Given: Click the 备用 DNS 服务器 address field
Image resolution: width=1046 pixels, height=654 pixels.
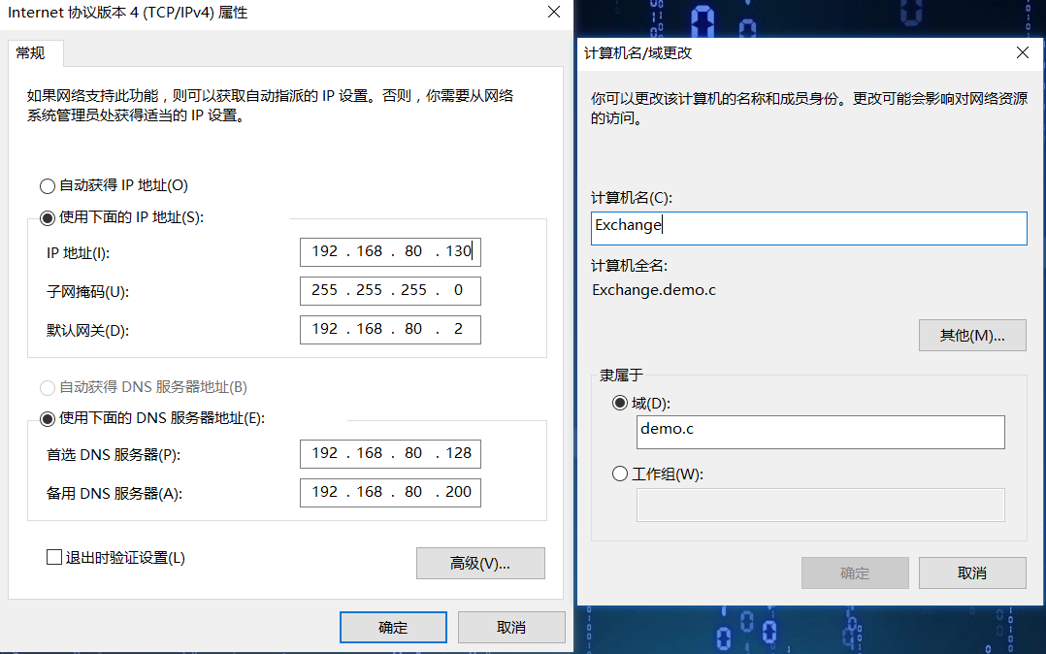Looking at the screenshot, I should (390, 493).
